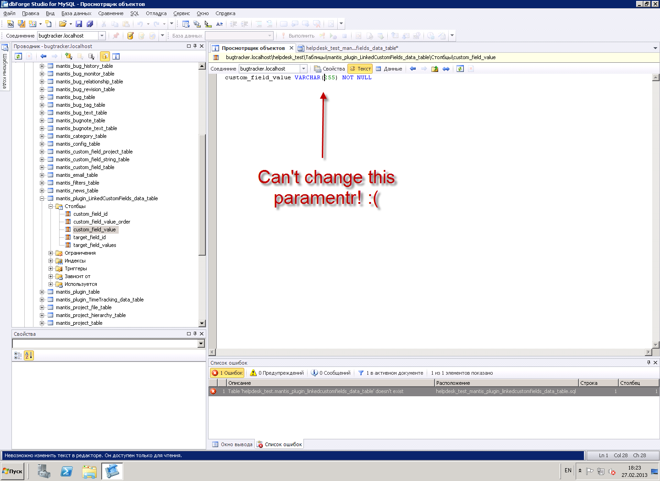This screenshot has width=660, height=481.
Task: Expand the Индексы folder
Action: click(51, 261)
